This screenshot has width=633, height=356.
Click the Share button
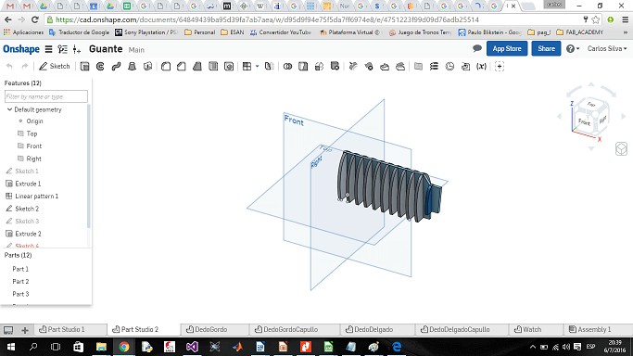point(546,48)
